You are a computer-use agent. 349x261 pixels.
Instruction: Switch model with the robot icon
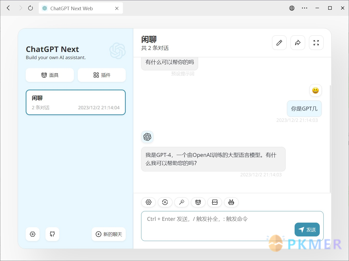click(231, 202)
